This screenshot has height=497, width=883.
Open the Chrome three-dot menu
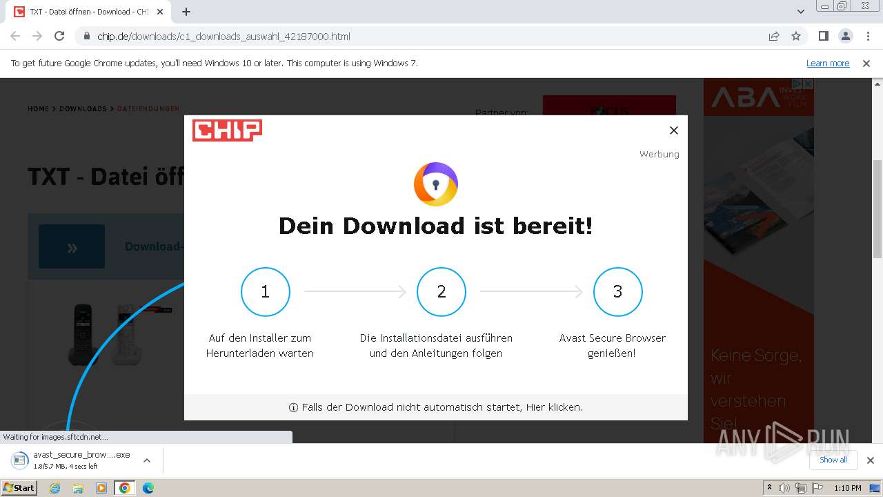(x=867, y=36)
